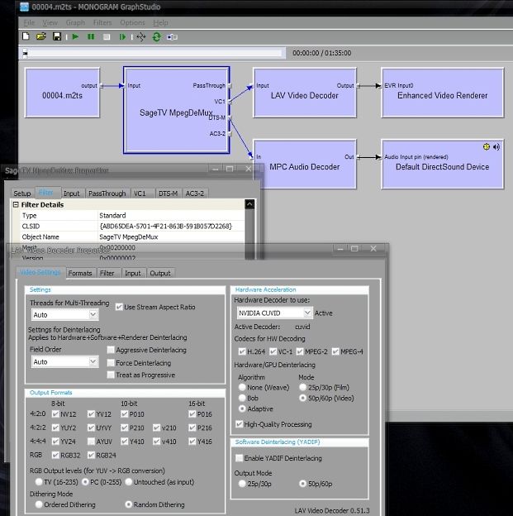Viewport: 513px width, 516px height.
Task: Open the Hardware Decoder NVIDIA CUVID dropdown
Action: pyautogui.click(x=306, y=313)
